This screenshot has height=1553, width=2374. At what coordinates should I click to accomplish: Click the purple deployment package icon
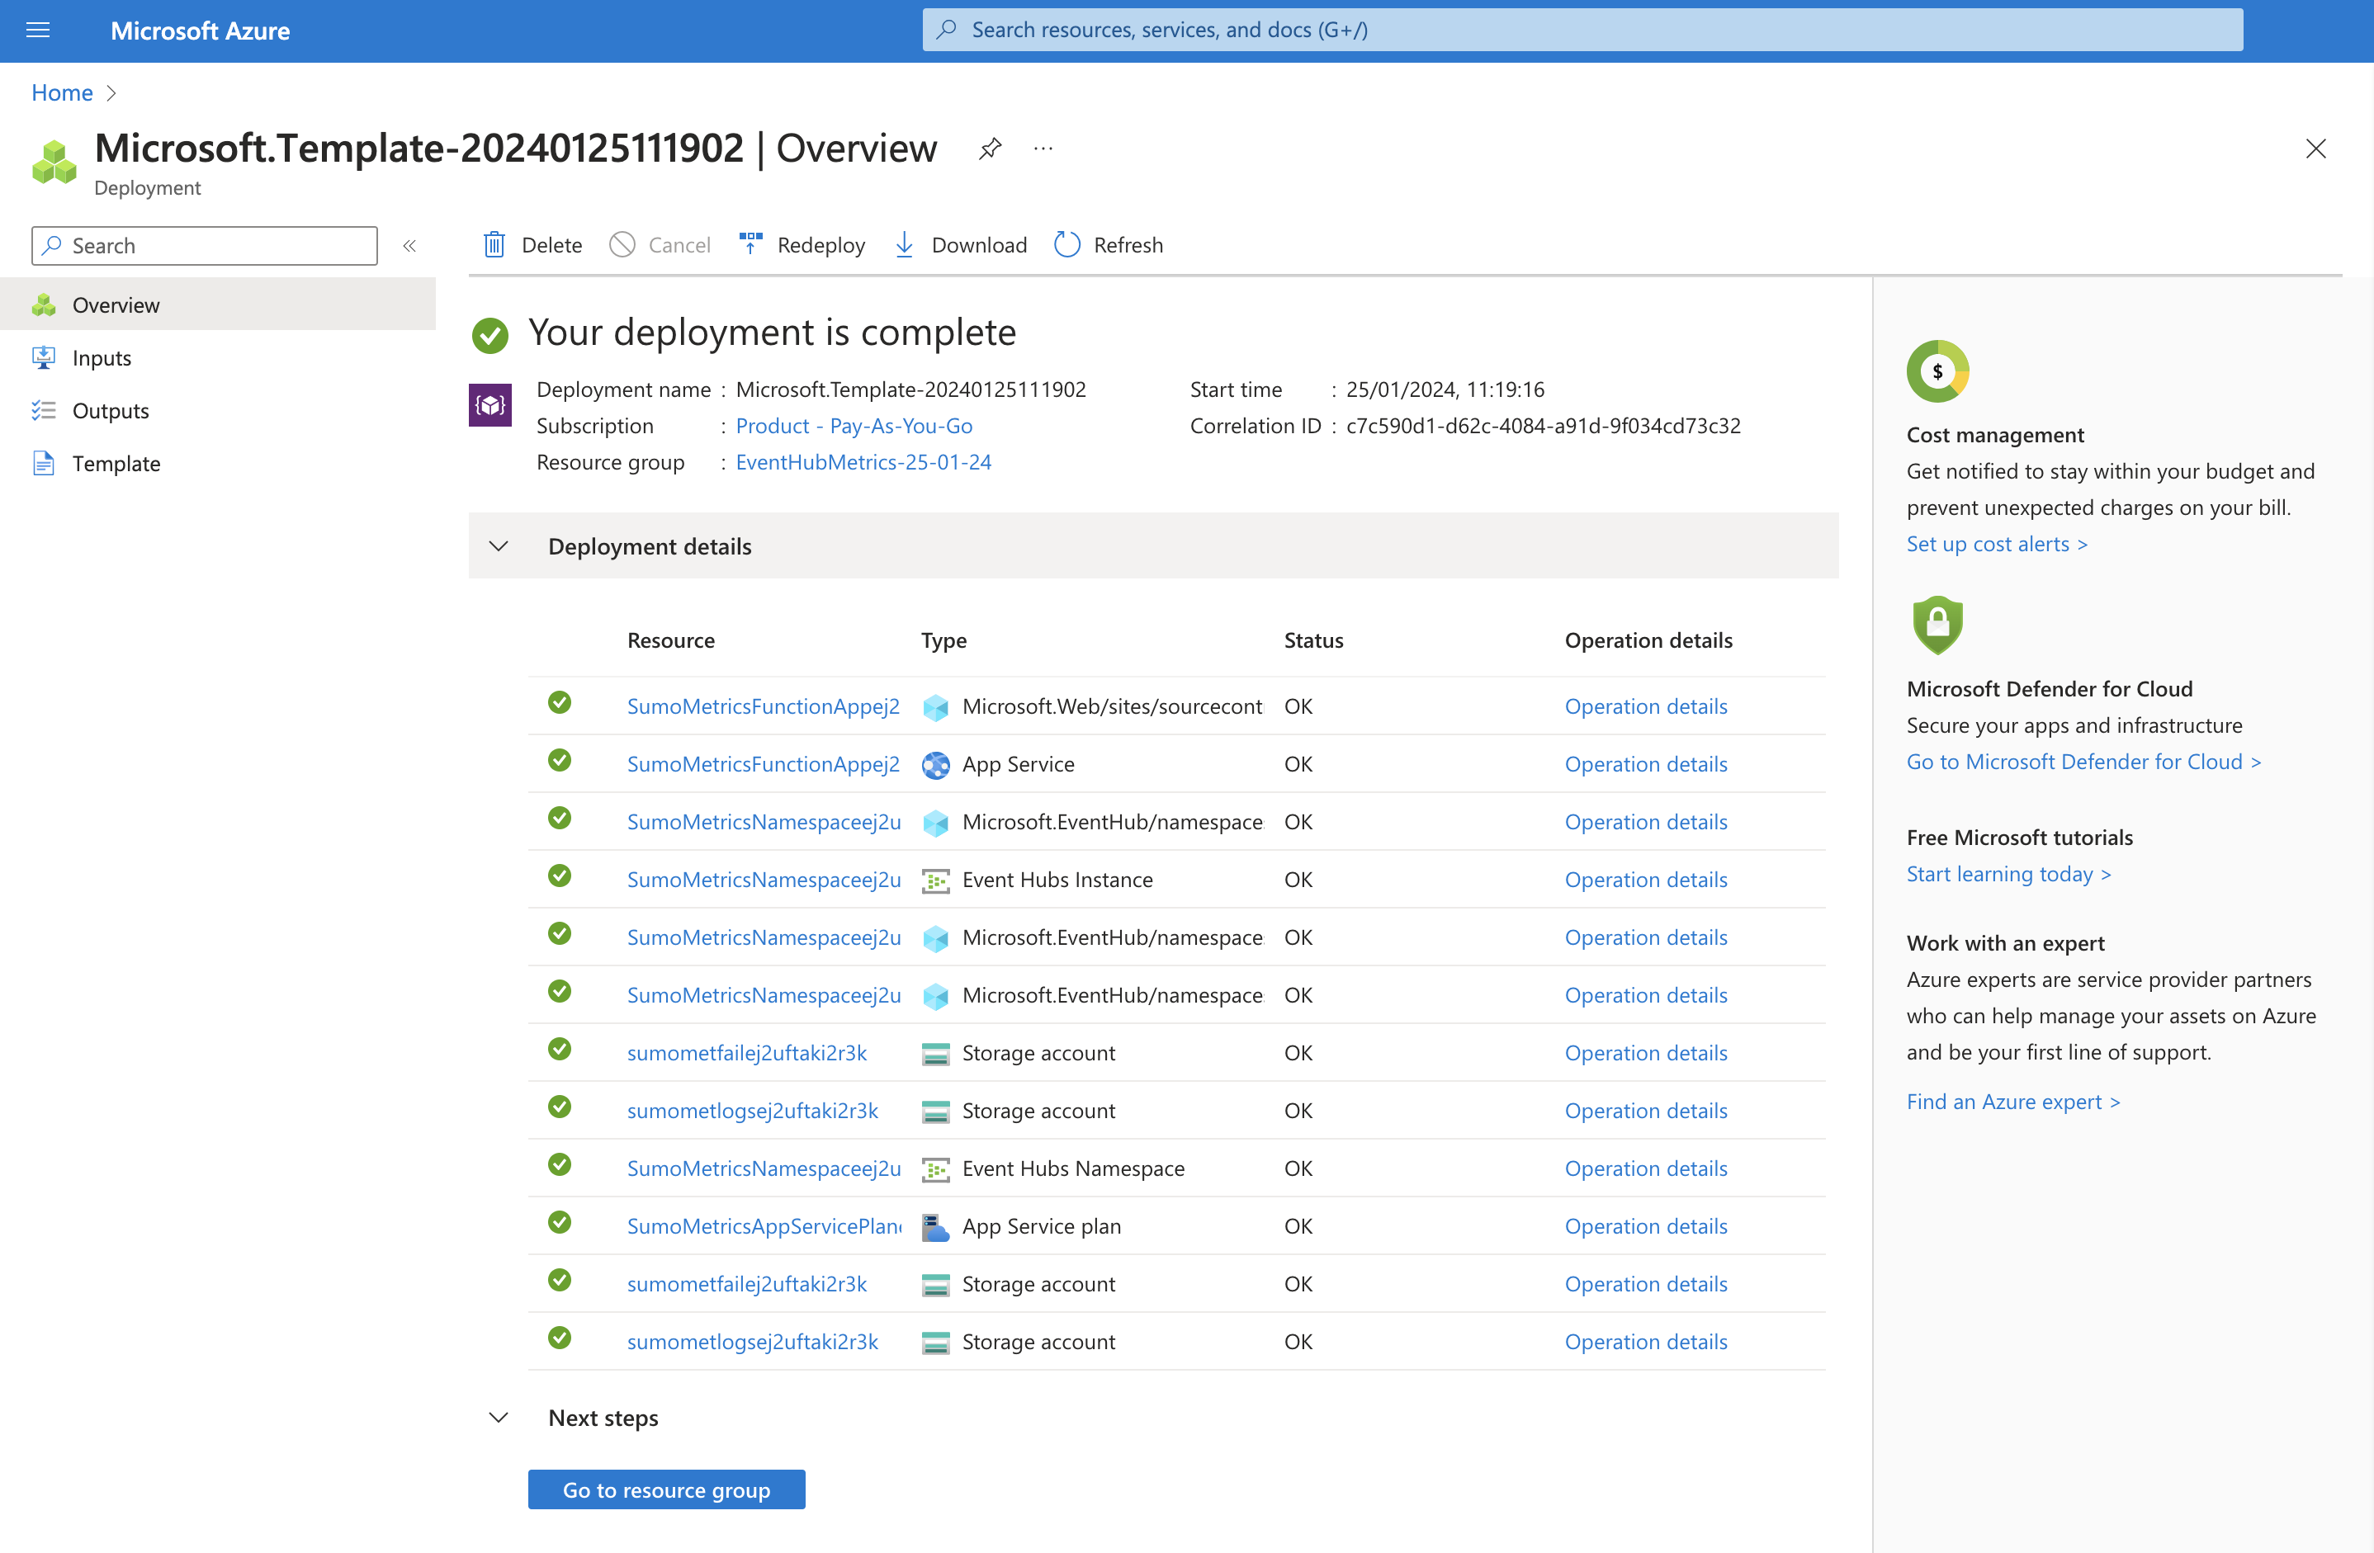point(489,405)
